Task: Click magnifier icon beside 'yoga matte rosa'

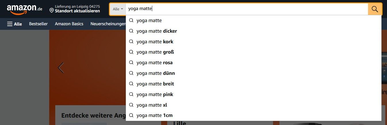Action: coord(131,62)
